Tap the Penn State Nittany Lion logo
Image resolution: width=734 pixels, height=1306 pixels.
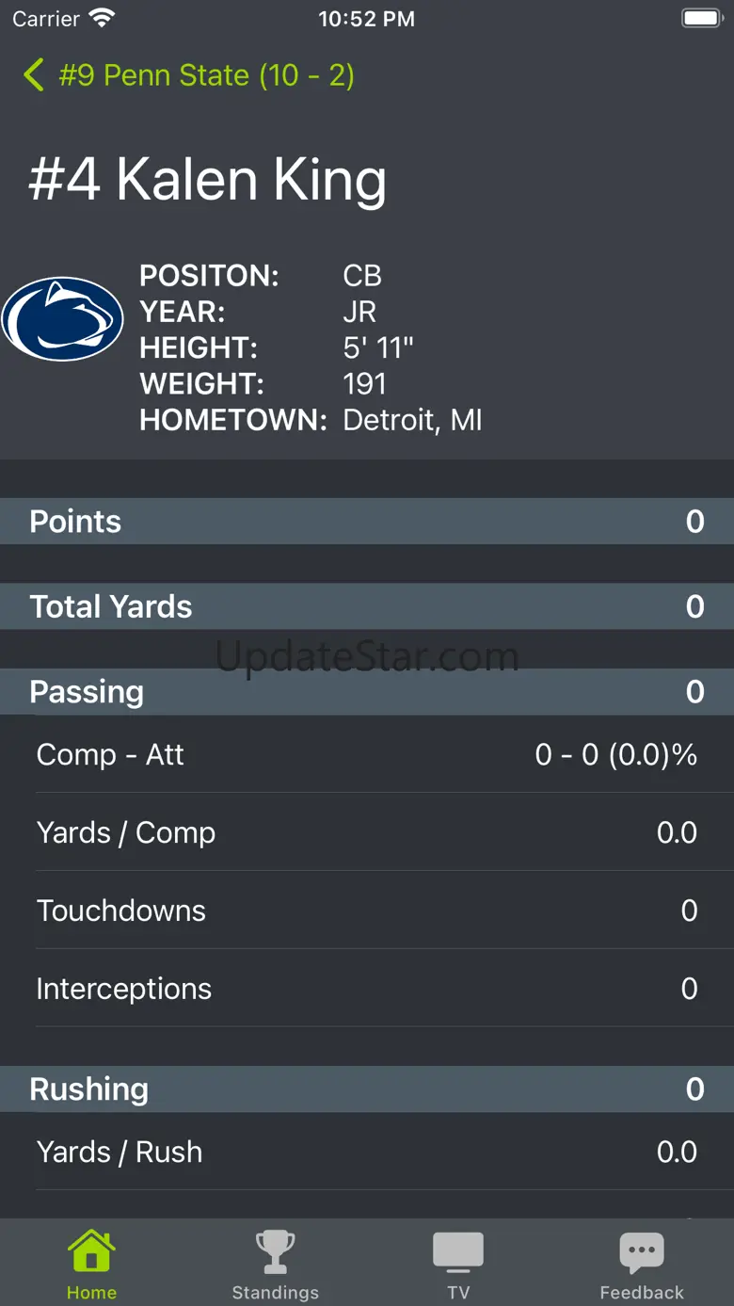(63, 319)
